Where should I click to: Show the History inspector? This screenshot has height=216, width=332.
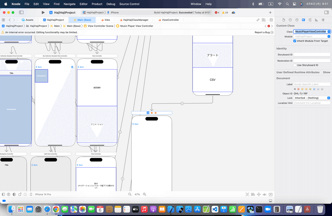click(290, 20)
